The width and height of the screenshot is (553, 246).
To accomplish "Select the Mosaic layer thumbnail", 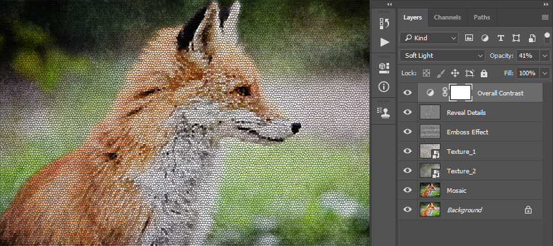I will pyautogui.click(x=430, y=190).
